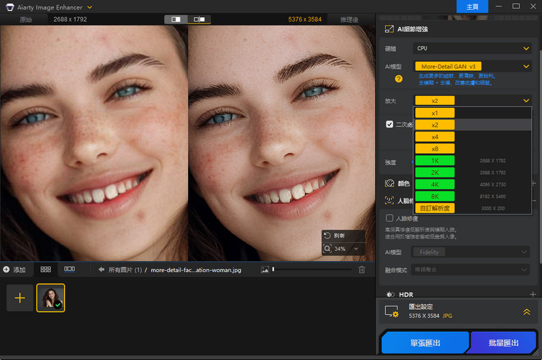Image resolution: width=542 pixels, height=360 pixels.
Task: Click the 添加 add images button
Action: pyautogui.click(x=15, y=269)
